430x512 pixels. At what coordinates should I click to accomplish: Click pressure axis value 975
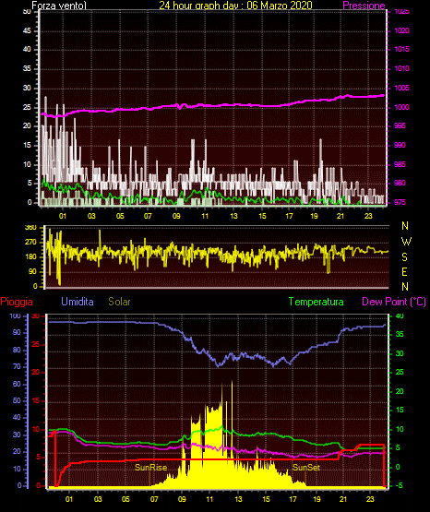point(400,202)
